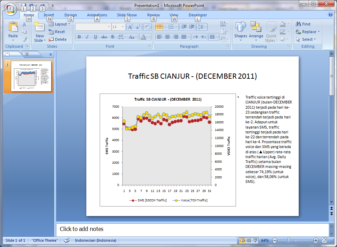
Task: Decrease font size with Shrink Font
Action: click(138, 27)
